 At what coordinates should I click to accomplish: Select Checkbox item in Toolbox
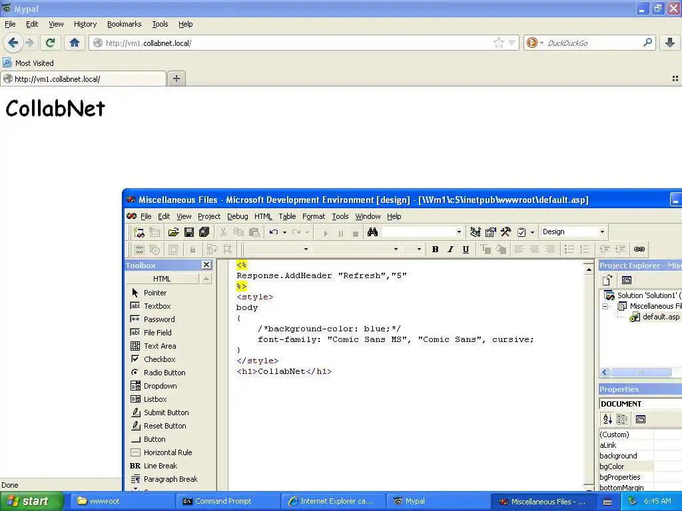160,359
